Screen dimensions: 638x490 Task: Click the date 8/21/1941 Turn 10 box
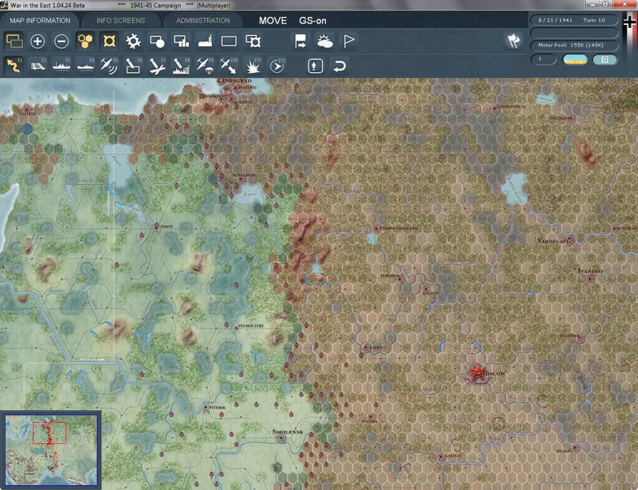coord(574,20)
